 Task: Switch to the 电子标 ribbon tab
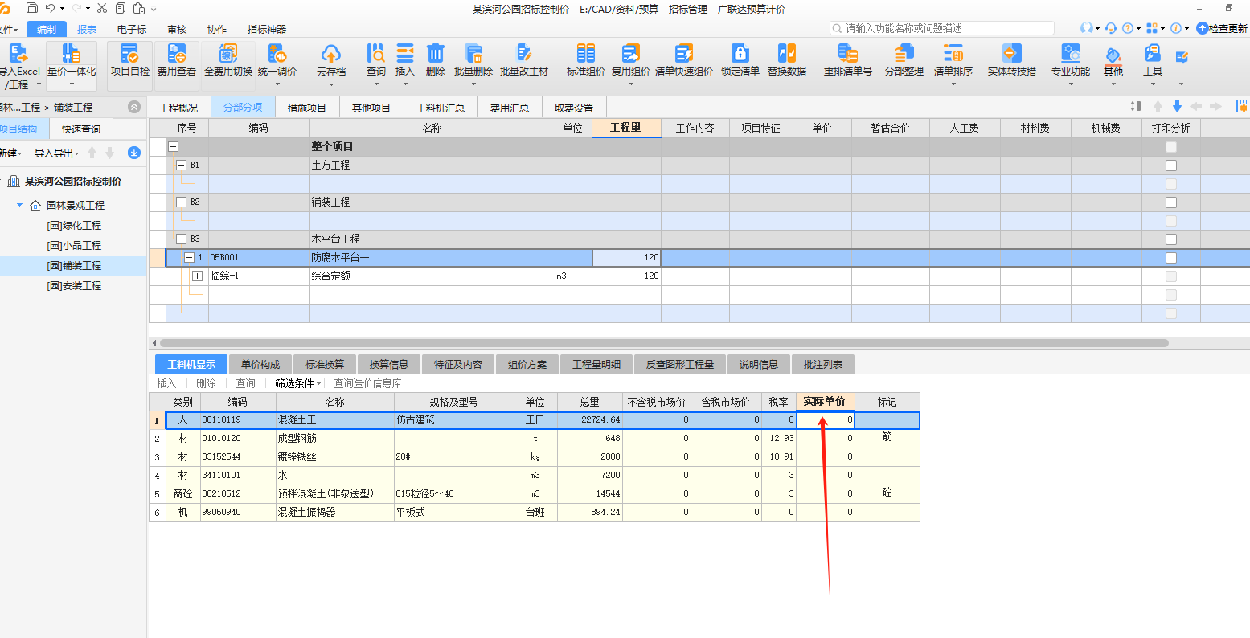click(132, 29)
